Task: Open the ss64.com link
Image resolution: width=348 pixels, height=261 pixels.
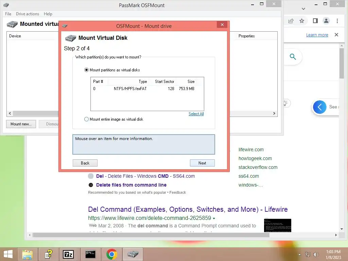Action: coord(248,176)
